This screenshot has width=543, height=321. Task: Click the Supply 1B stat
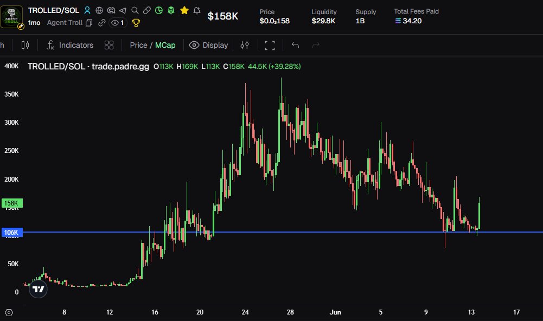click(366, 16)
